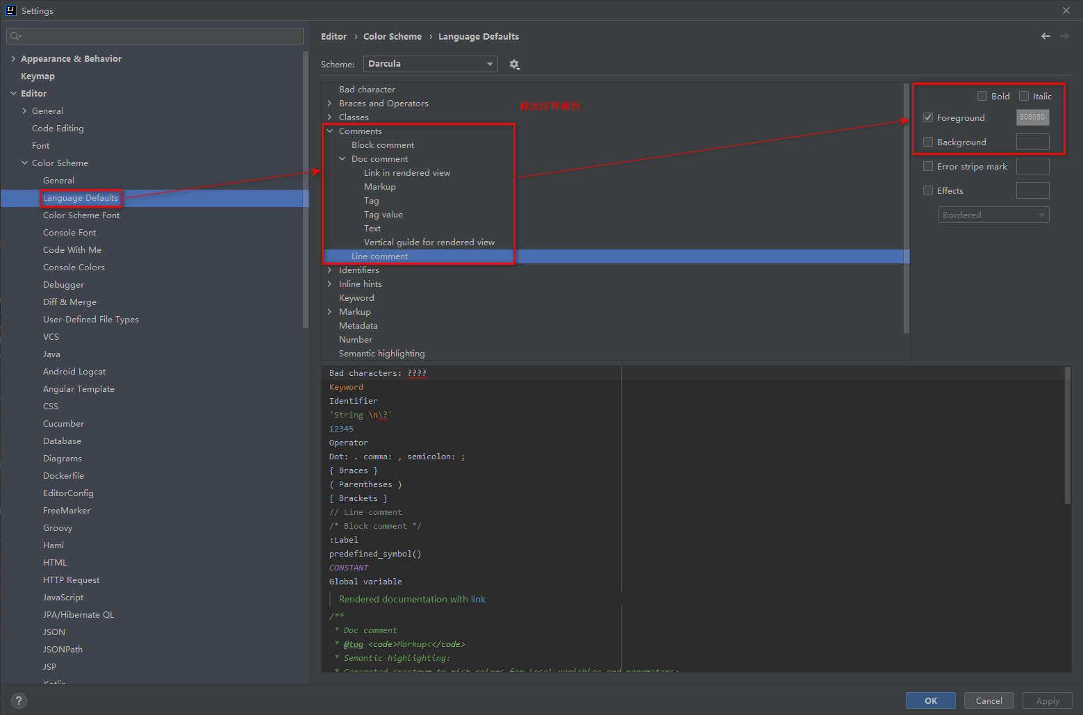This screenshot has width=1083, height=715.
Task: Select Block comment attribute
Action: (383, 145)
